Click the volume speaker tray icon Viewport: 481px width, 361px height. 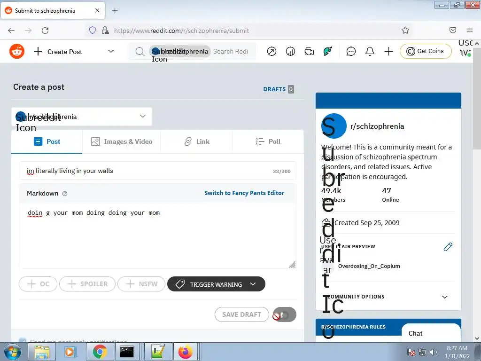(434, 352)
